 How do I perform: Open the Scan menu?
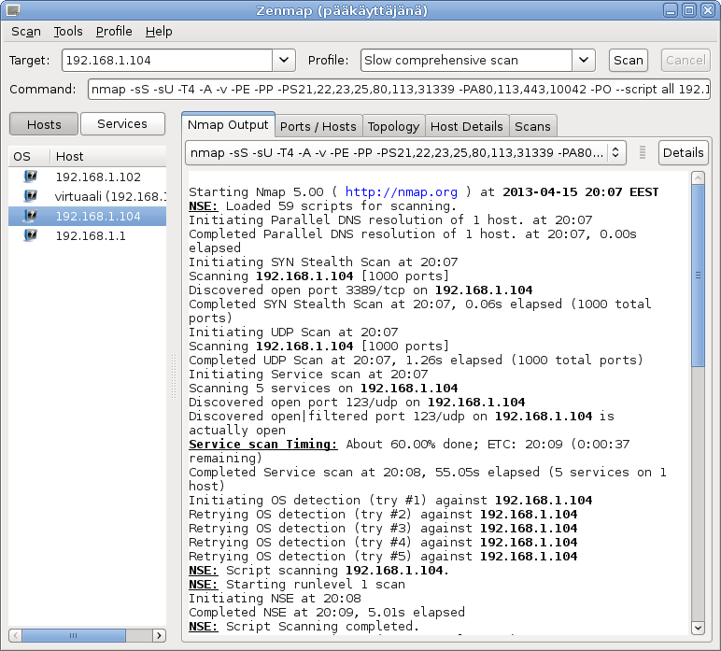(x=26, y=32)
